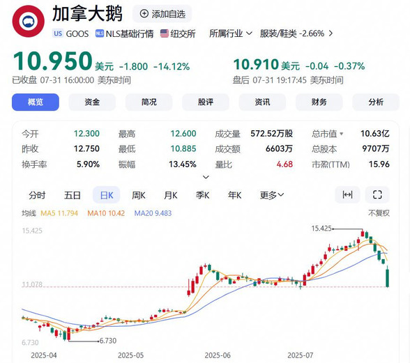Click the chart width fit icon
Screen dimensions: 410x363
(x=347, y=194)
